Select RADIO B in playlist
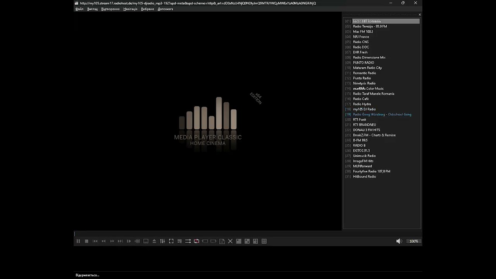Screen dimensions: 496x279 click(382, 145)
